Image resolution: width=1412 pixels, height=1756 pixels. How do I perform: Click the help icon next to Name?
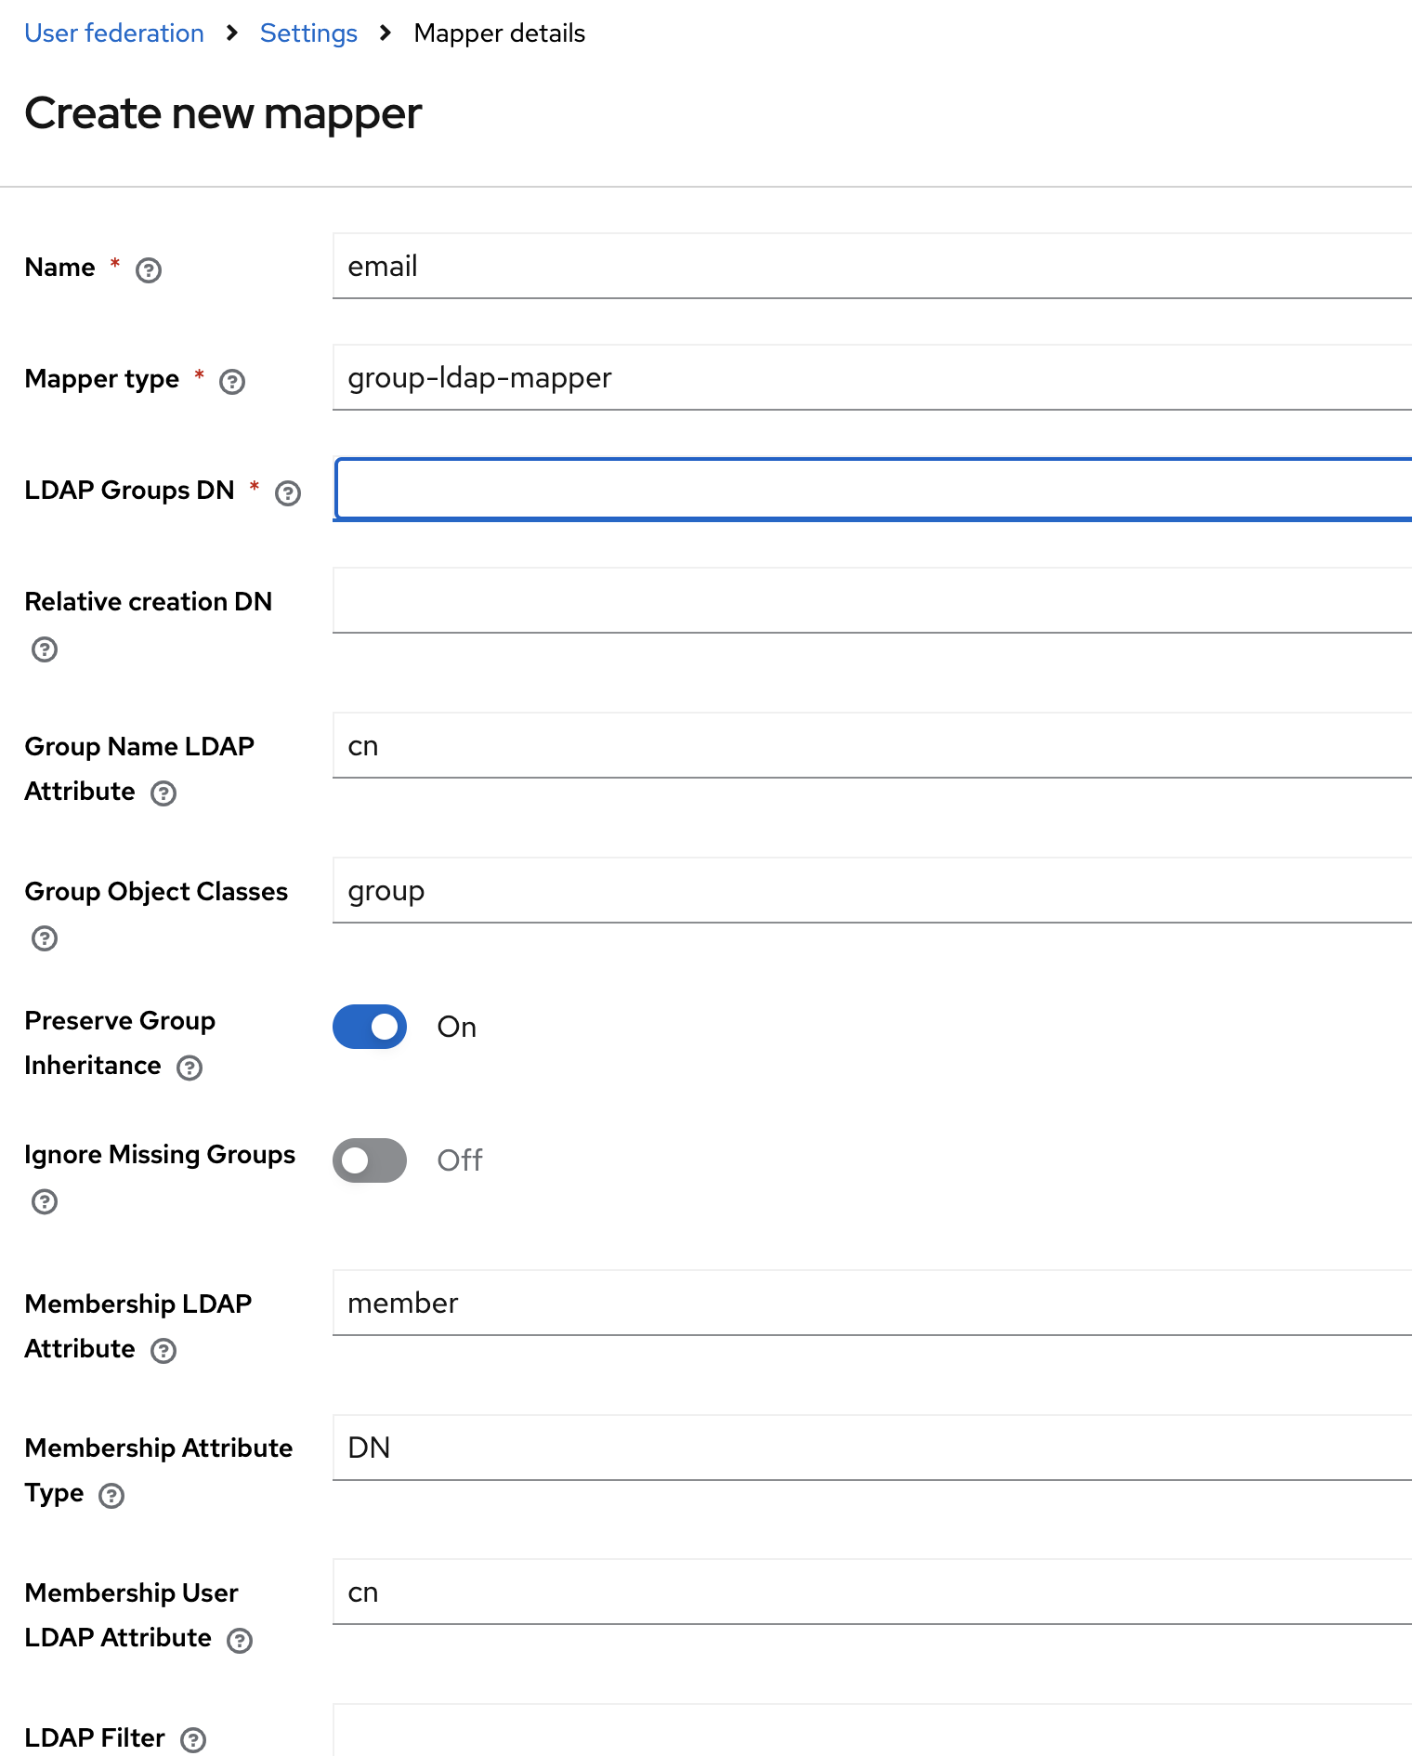click(x=149, y=270)
